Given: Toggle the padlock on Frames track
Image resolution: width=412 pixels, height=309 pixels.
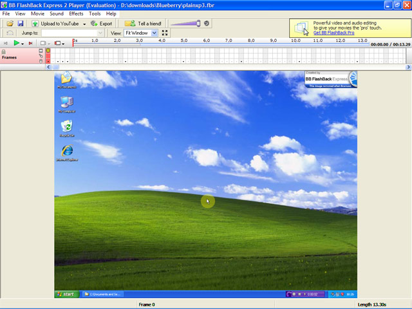Looking at the screenshot, I should pos(4,51).
